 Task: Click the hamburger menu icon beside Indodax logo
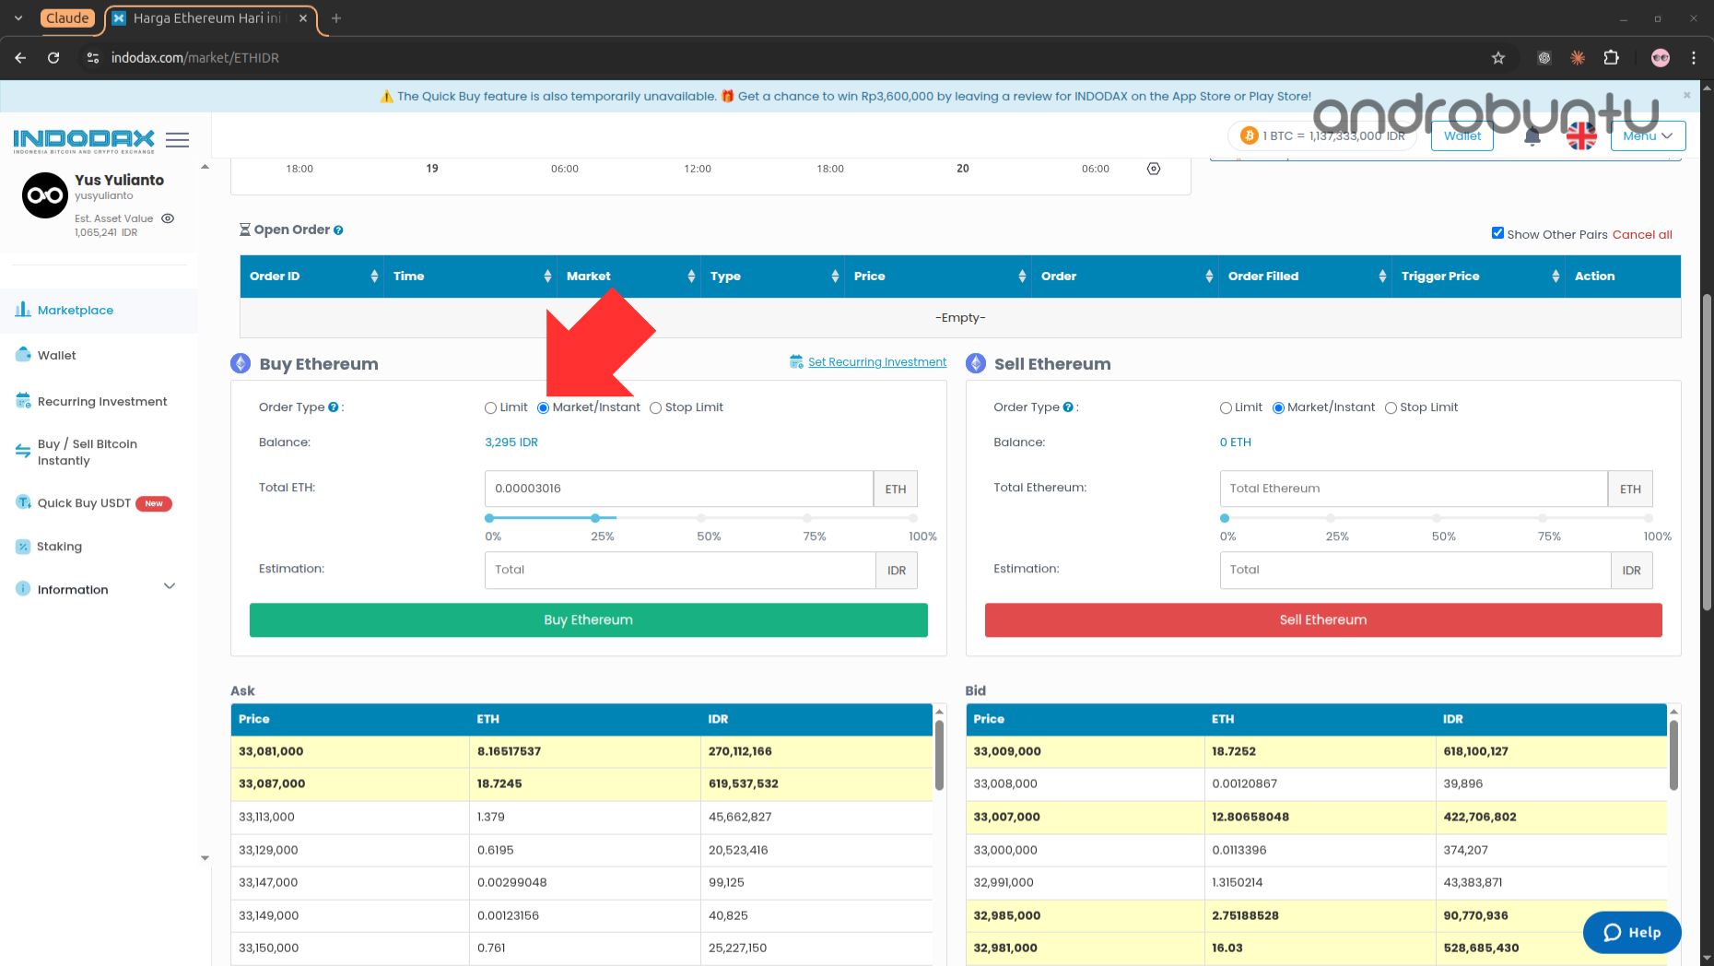[x=177, y=139]
